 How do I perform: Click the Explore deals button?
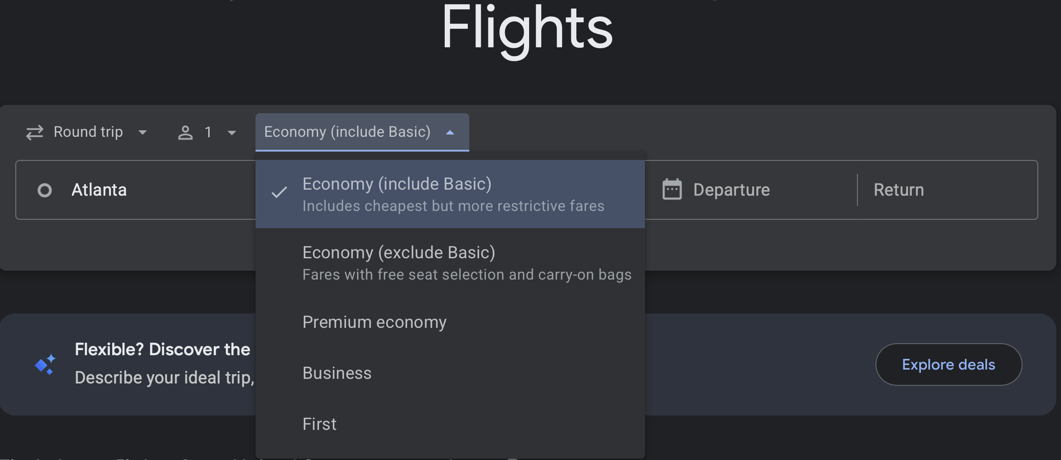[x=948, y=364]
